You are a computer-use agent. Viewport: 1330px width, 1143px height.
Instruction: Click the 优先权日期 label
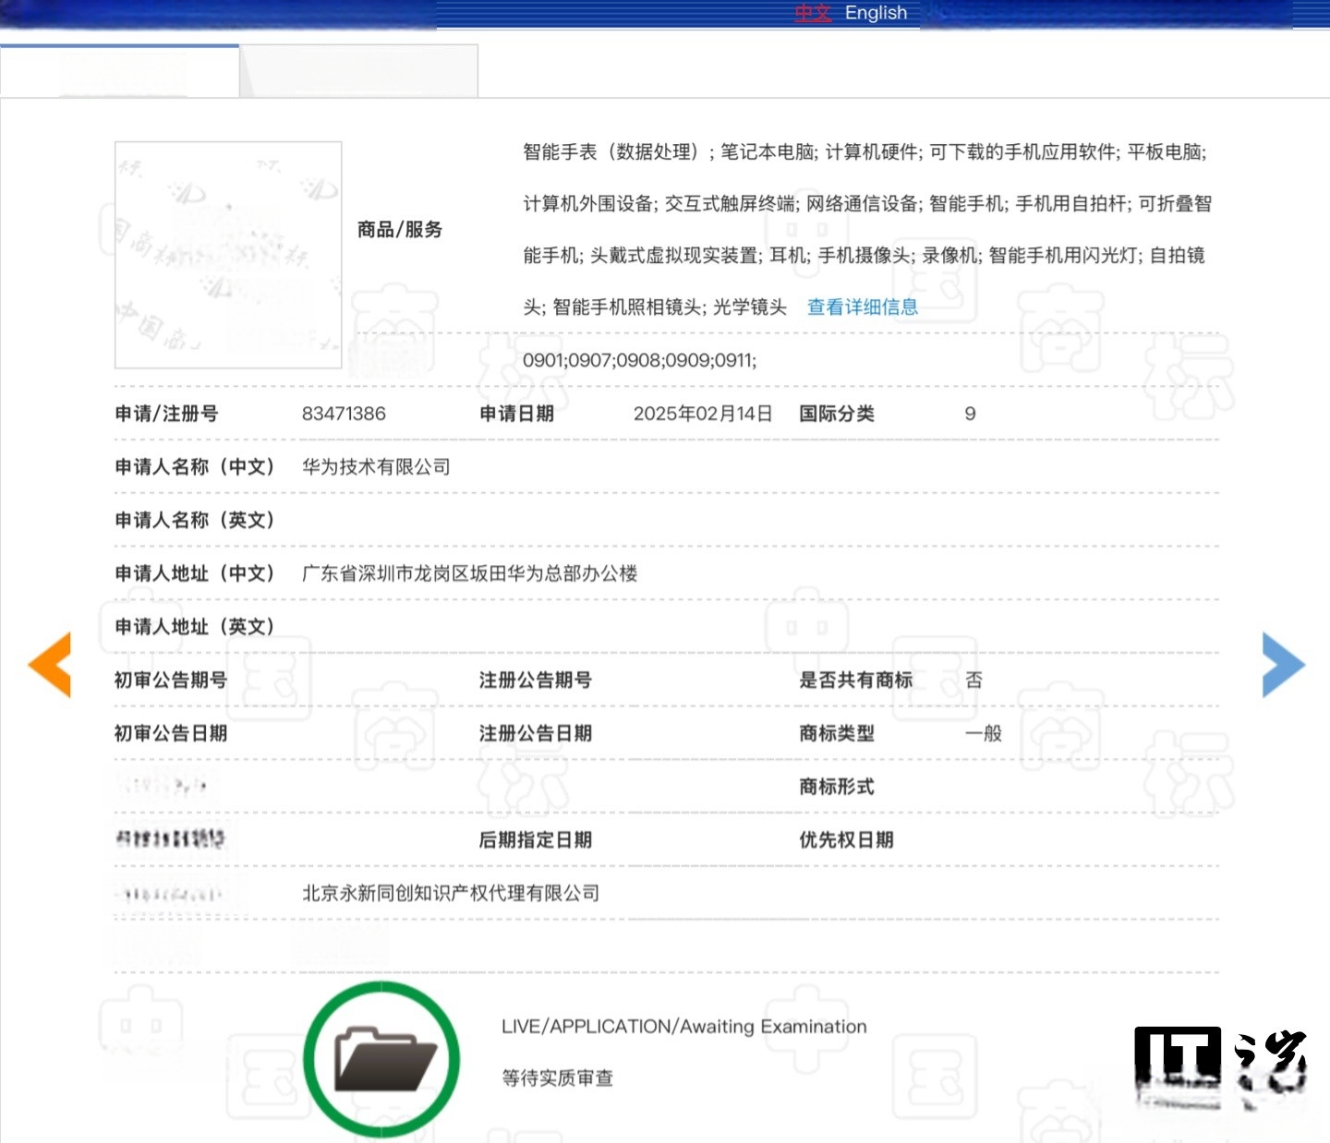coord(846,840)
